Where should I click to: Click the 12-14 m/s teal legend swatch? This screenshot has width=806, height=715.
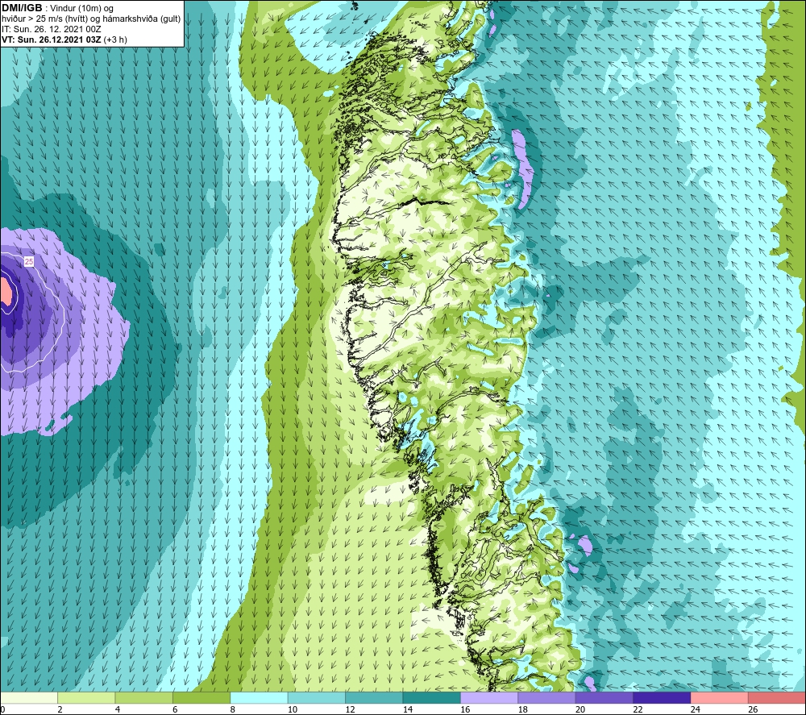[x=374, y=697]
